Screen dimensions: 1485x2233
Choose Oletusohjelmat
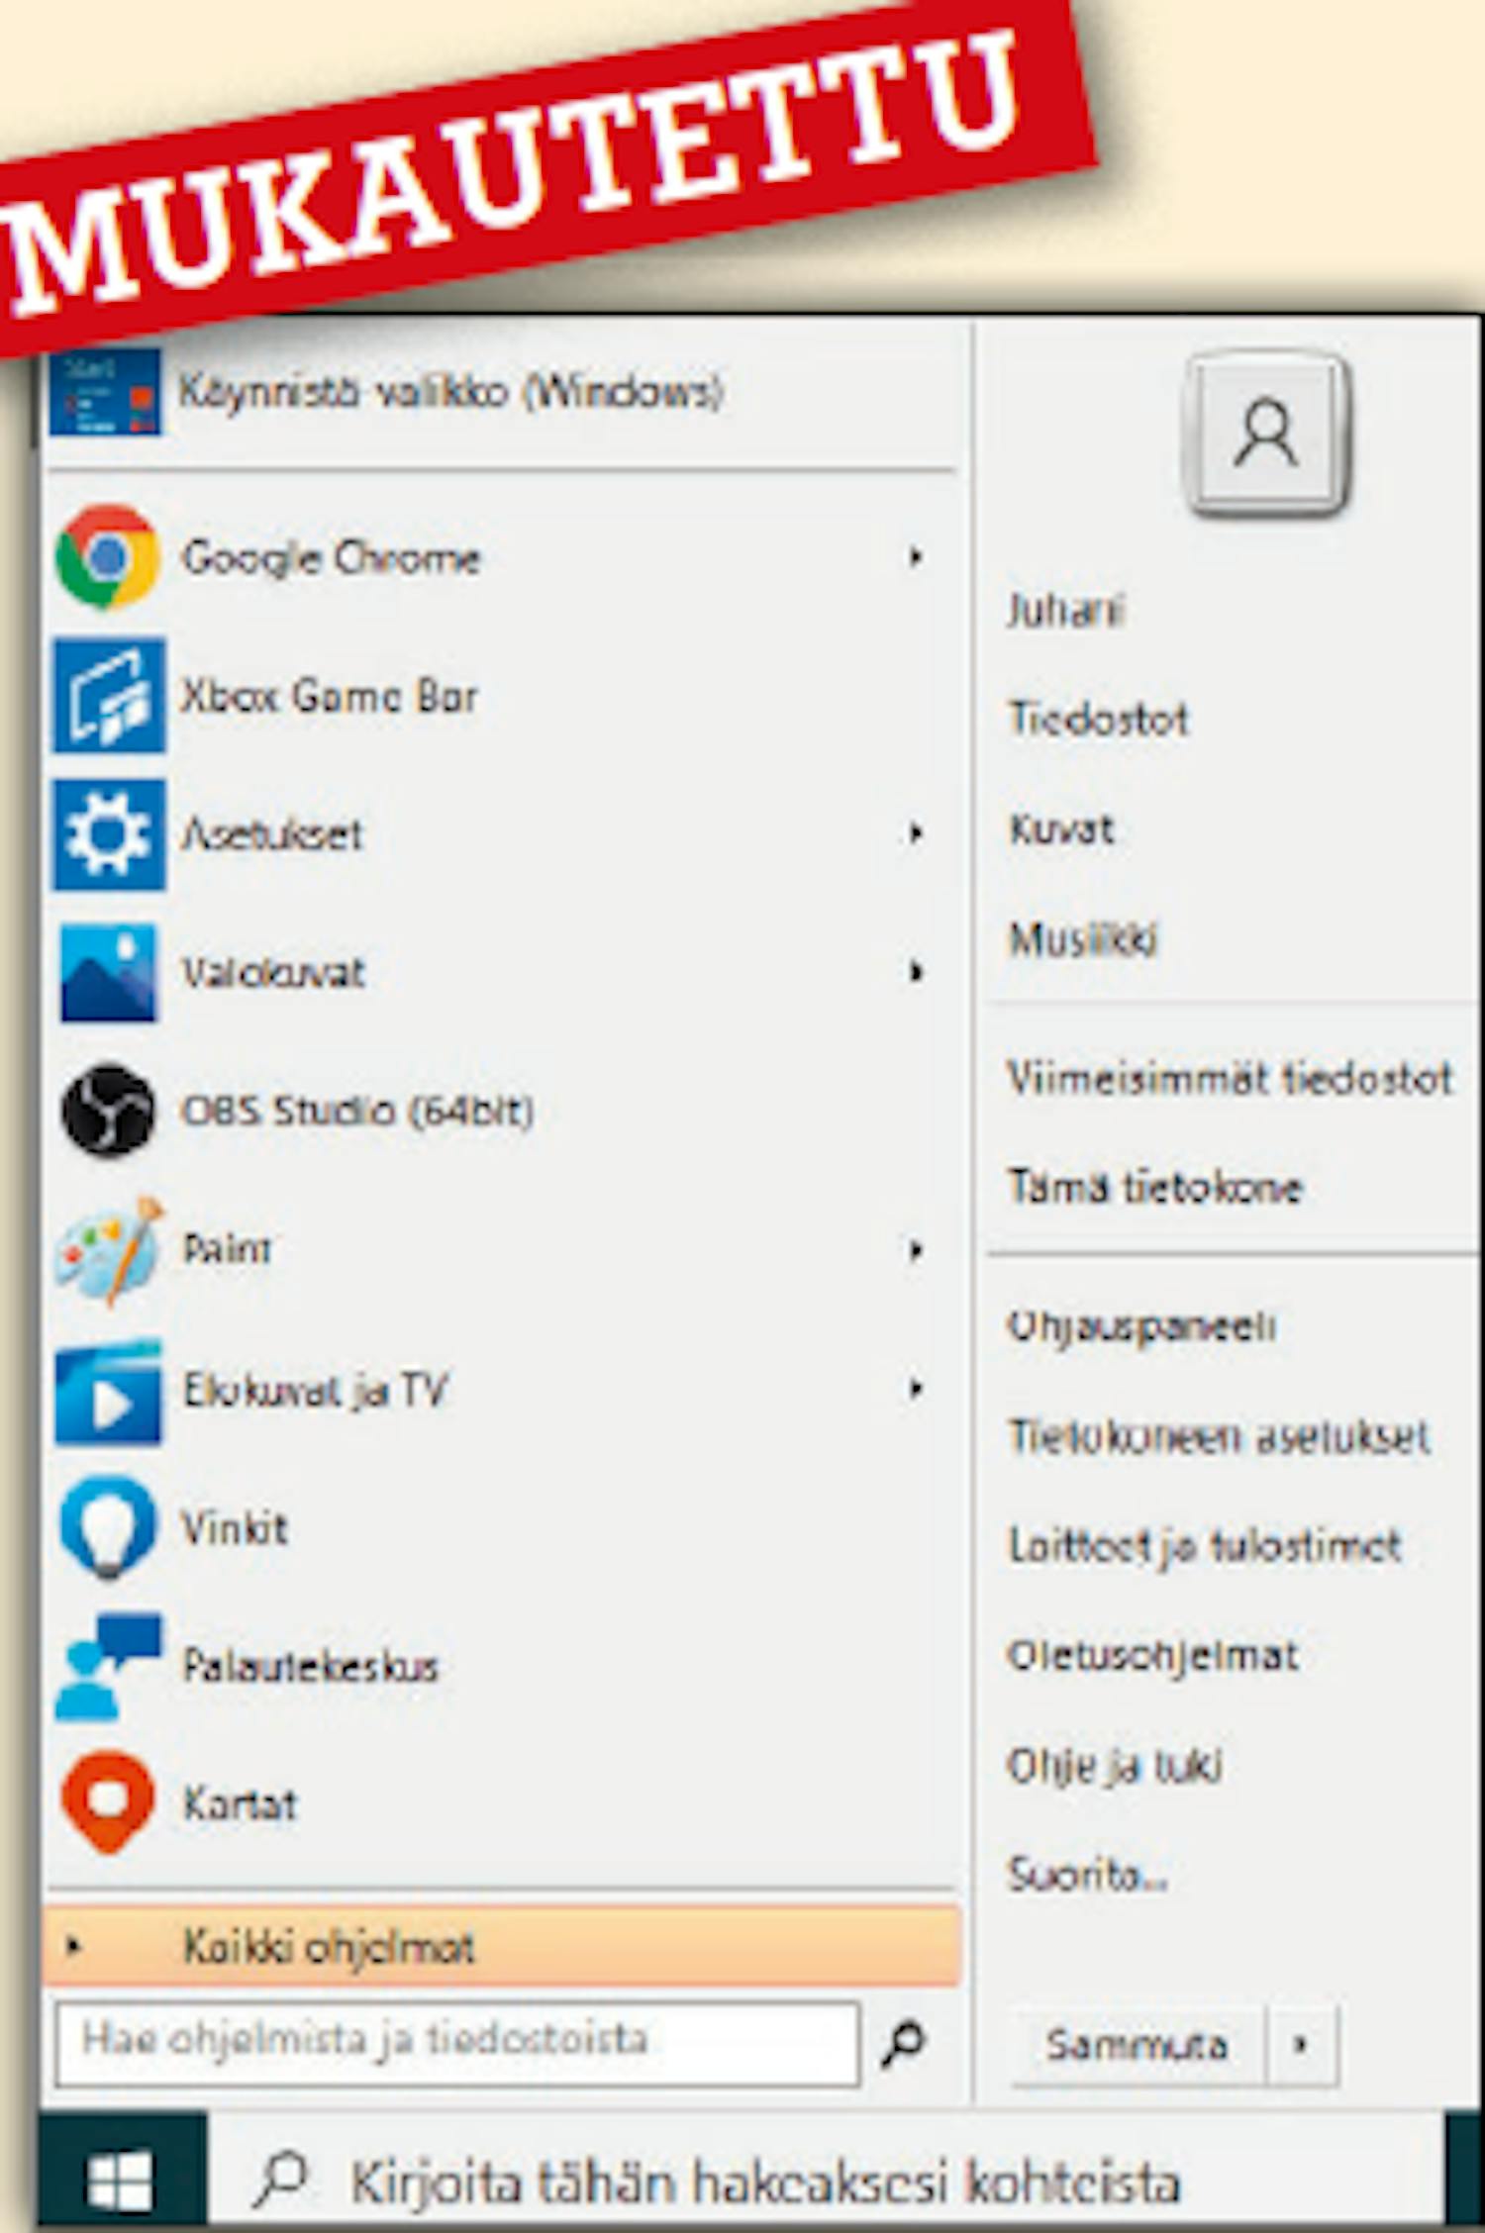[x=1152, y=1656]
